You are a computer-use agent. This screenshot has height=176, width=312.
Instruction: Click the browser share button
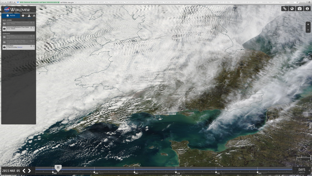point(10,2)
